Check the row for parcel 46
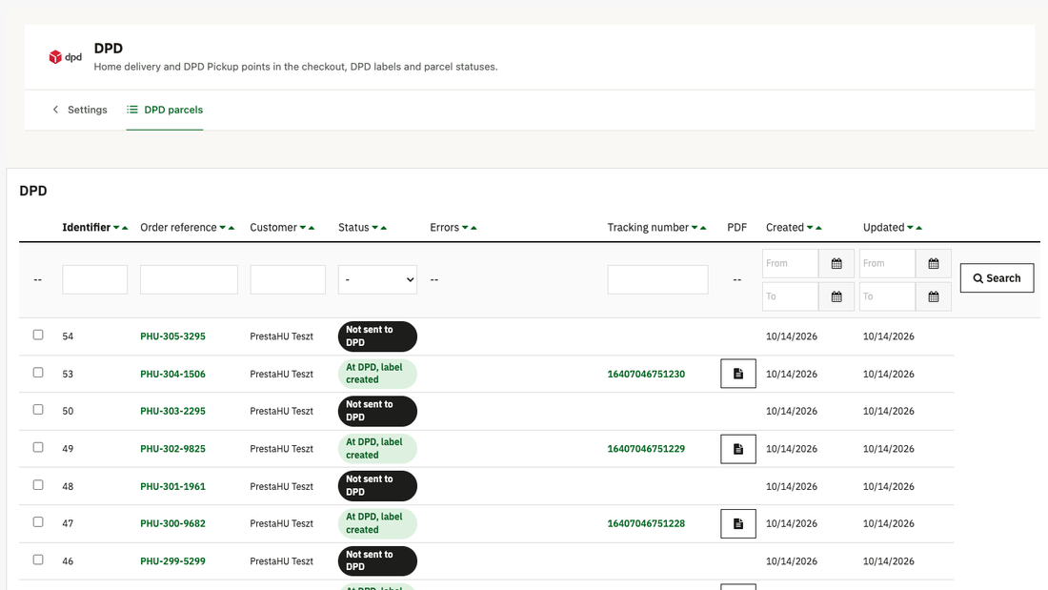The height and width of the screenshot is (590, 1048). tap(38, 559)
